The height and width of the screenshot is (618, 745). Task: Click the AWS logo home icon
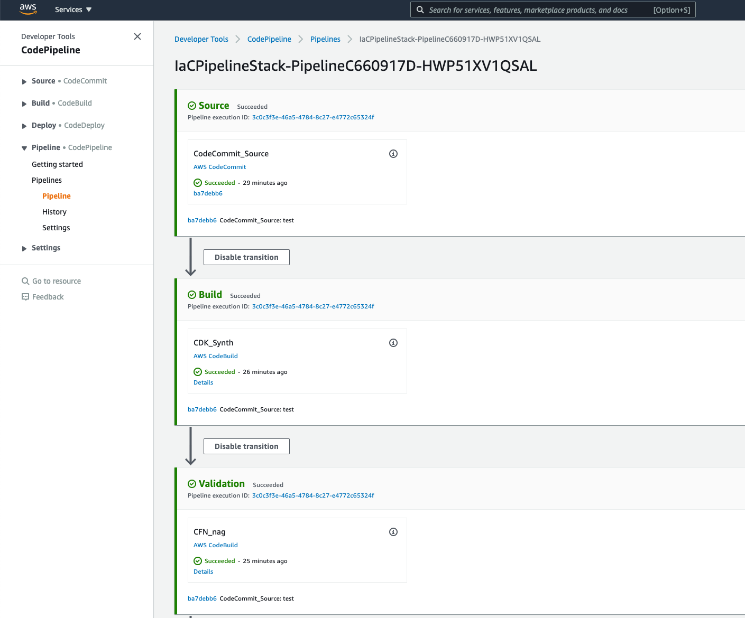pos(28,10)
